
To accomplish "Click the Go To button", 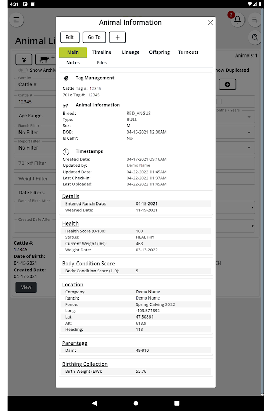I will (x=94, y=37).
